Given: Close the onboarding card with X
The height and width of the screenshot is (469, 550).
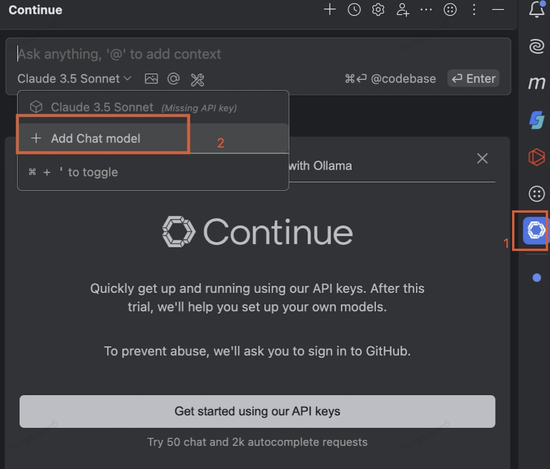Looking at the screenshot, I should coord(482,158).
